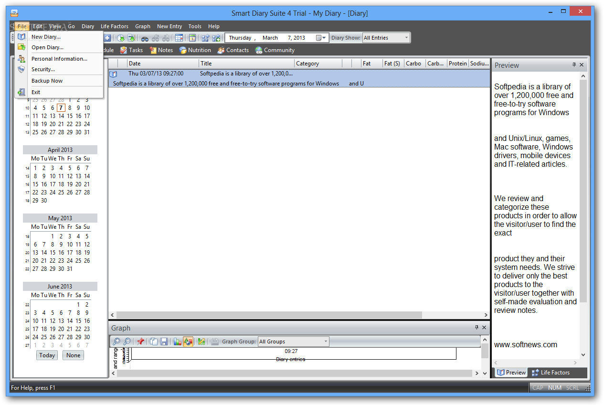
Task: Switch to the Life Factors bottom tab
Action: [551, 373]
